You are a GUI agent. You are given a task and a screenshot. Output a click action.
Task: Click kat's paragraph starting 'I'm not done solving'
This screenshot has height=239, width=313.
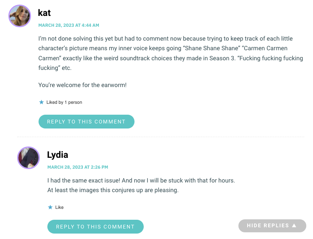tap(171, 53)
